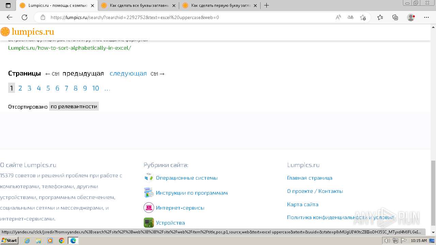
Task: Go to results page 6
Action: 57,88
